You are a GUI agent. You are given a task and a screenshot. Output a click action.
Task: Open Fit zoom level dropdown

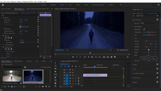tap(70, 50)
